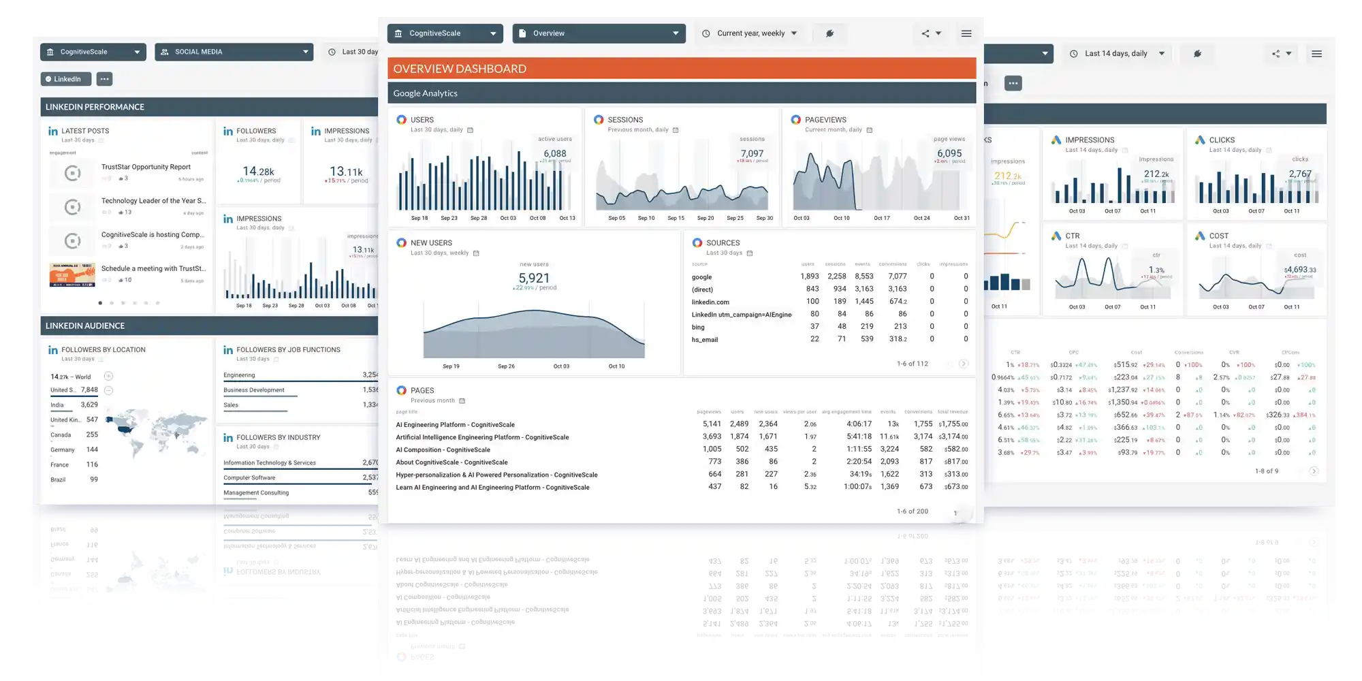This screenshot has height=681, width=1362.
Task: Click ellipsis button in Ads window
Action: [x=1013, y=83]
